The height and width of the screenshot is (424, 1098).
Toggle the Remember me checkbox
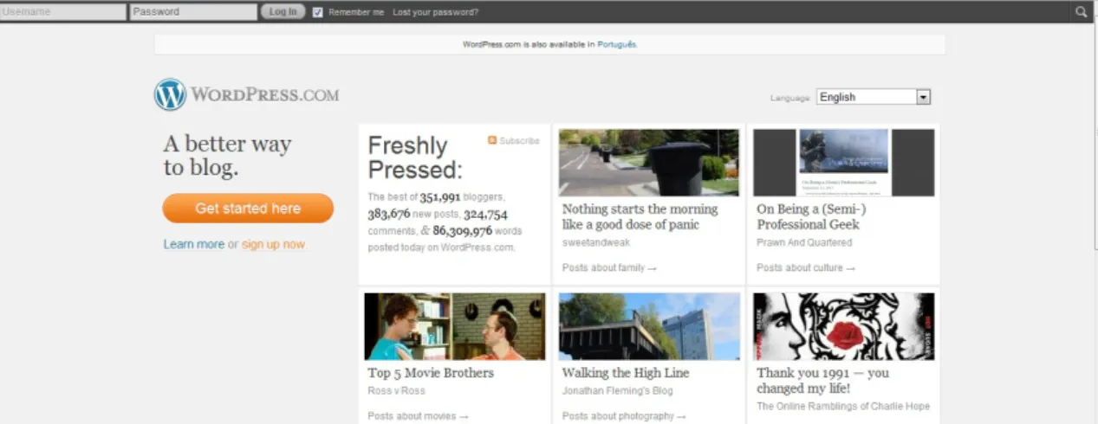point(318,12)
